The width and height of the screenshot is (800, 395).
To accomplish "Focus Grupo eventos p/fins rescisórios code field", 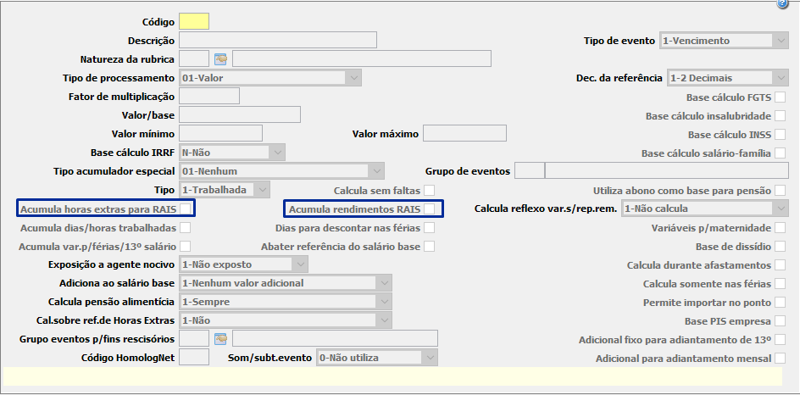I will pyautogui.click(x=194, y=338).
